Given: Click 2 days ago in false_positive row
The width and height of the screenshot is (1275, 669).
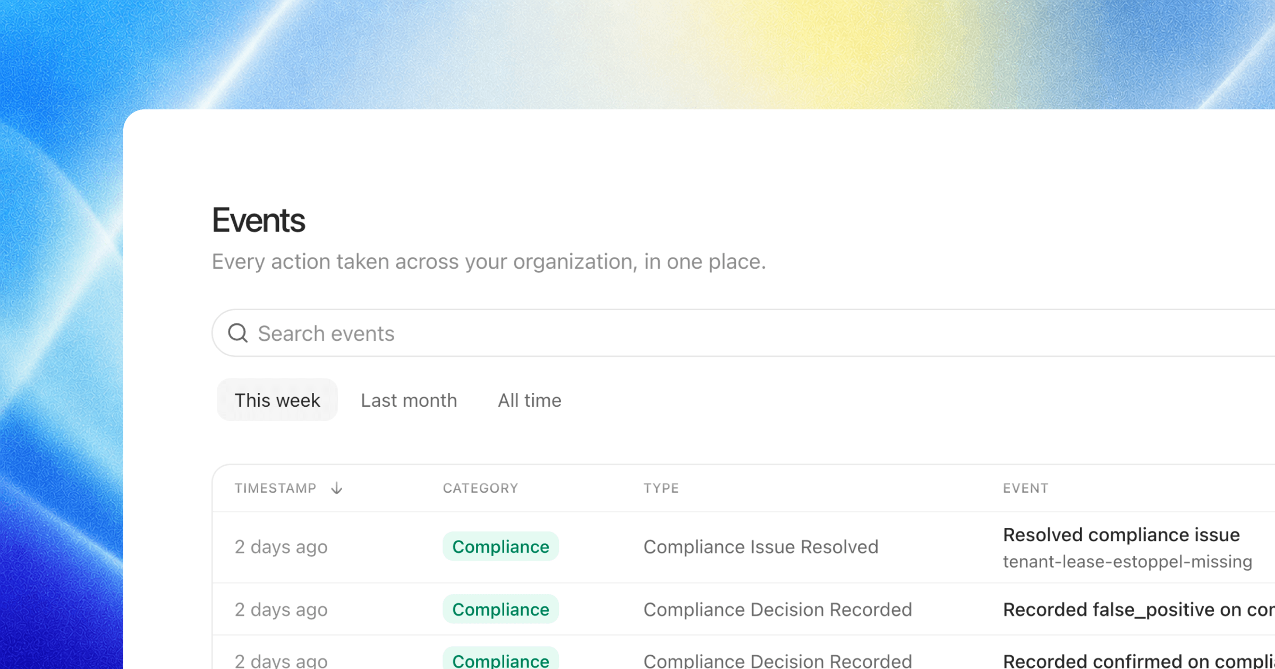Looking at the screenshot, I should 281,609.
